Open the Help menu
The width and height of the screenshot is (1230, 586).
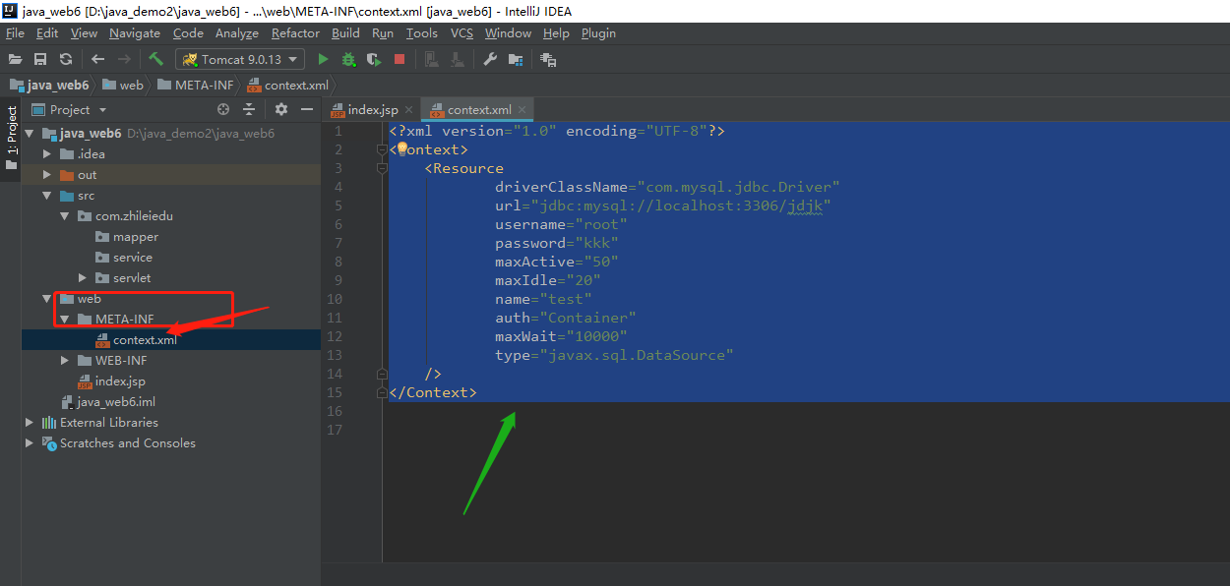pyautogui.click(x=556, y=32)
